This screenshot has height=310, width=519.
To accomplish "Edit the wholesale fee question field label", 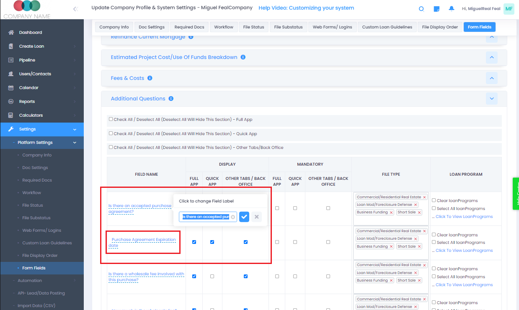I will coord(146,277).
